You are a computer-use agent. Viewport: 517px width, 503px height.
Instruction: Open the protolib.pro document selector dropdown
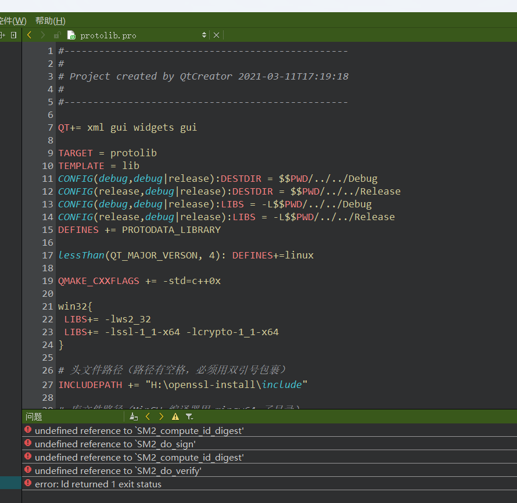point(204,35)
